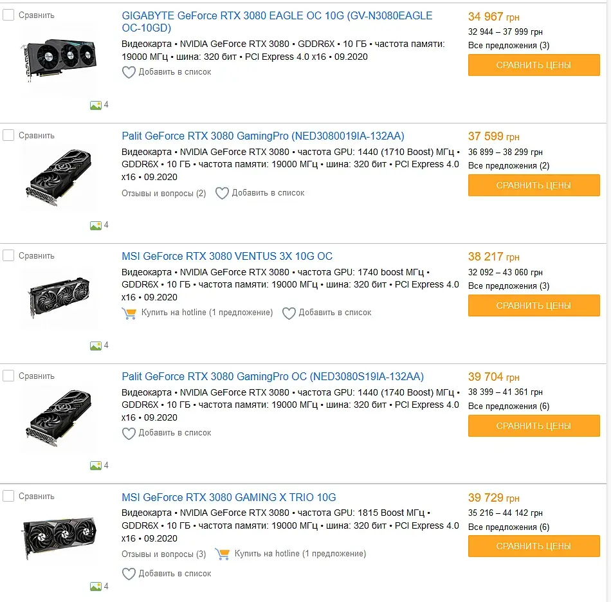Tick compare checkbox for MSI VENTUS 3X
Image resolution: width=611 pixels, height=602 pixels.
(x=8, y=255)
